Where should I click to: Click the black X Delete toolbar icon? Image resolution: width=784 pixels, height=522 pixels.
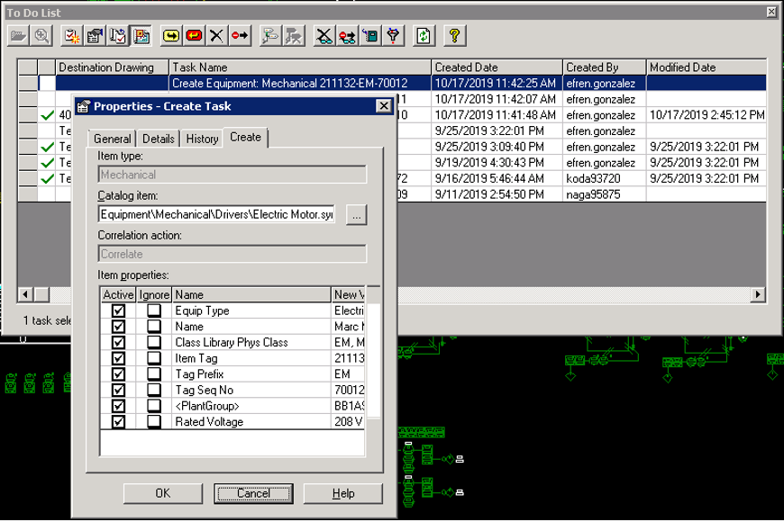pyautogui.click(x=216, y=35)
